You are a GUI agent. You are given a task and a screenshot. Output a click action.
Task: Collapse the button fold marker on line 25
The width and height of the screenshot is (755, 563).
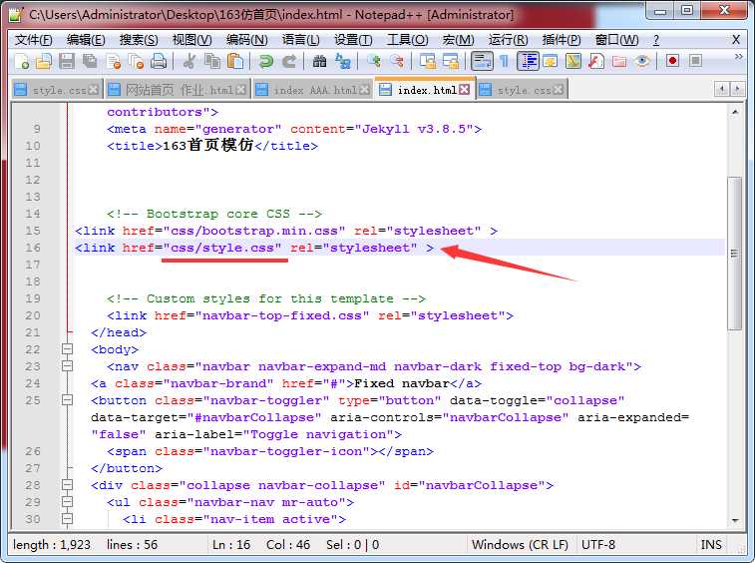click(x=68, y=400)
